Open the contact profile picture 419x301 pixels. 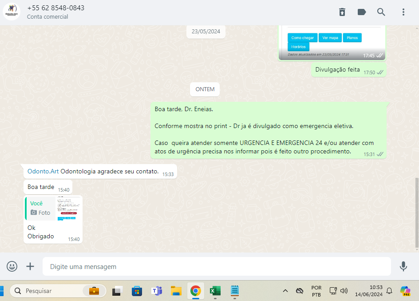[12, 12]
